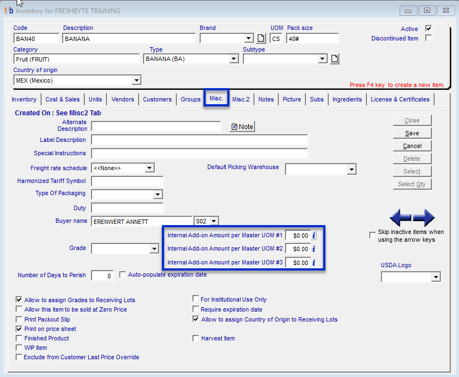Click info icon for Add-on Amount UOM #2
459x377 pixels.
point(314,249)
